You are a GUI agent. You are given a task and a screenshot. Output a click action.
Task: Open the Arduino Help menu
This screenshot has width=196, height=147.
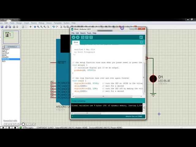point(94,33)
